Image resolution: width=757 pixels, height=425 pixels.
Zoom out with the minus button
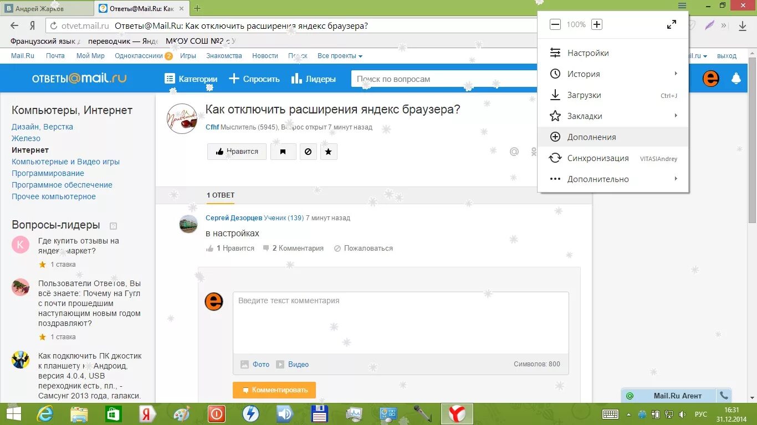(x=555, y=24)
